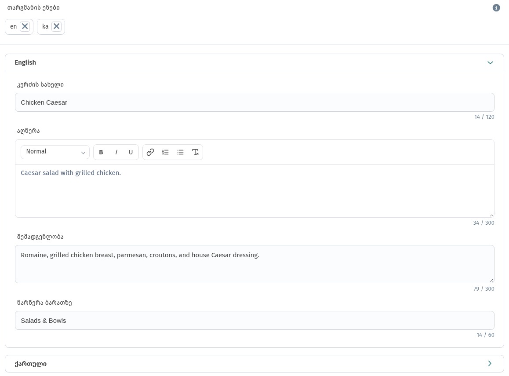Open the Normal text style dropdown
The height and width of the screenshot is (376, 509).
55,152
